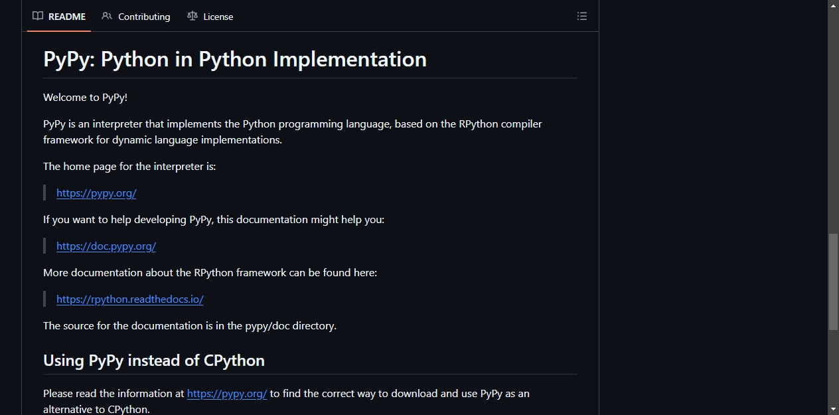Image resolution: width=839 pixels, height=415 pixels.
Task: Follow the inline https://pypy.org/ download link
Action: click(x=227, y=394)
